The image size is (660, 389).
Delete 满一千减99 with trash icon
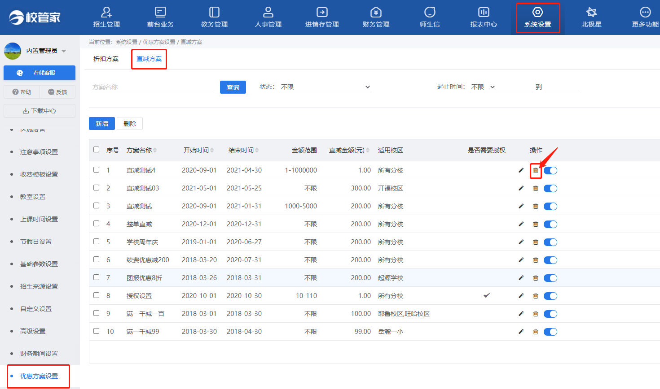pos(535,332)
